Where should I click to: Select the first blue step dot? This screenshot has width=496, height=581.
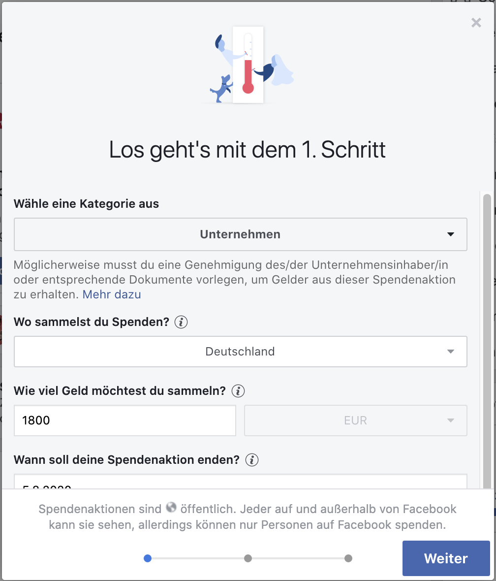(148, 558)
